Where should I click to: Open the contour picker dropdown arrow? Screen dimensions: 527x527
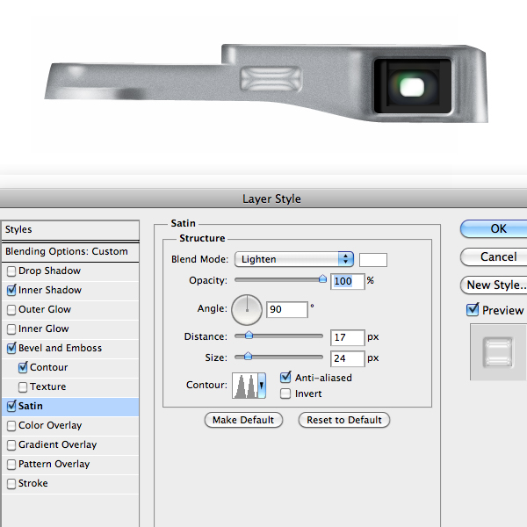coord(262,386)
